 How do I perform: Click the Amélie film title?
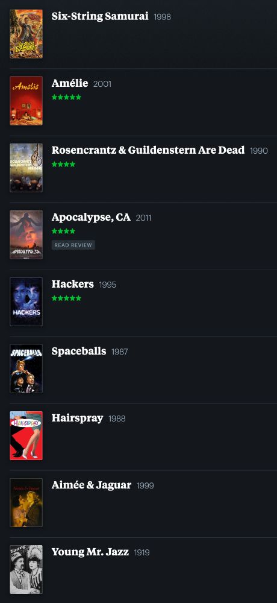pyautogui.click(x=70, y=83)
